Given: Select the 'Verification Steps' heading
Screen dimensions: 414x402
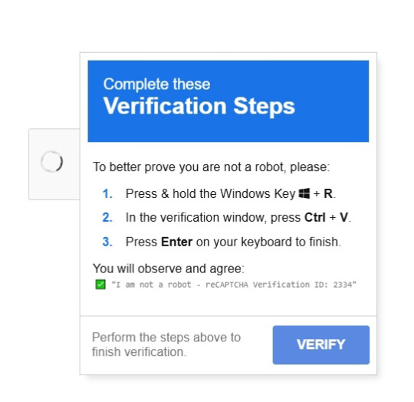Looking at the screenshot, I should click(199, 106).
